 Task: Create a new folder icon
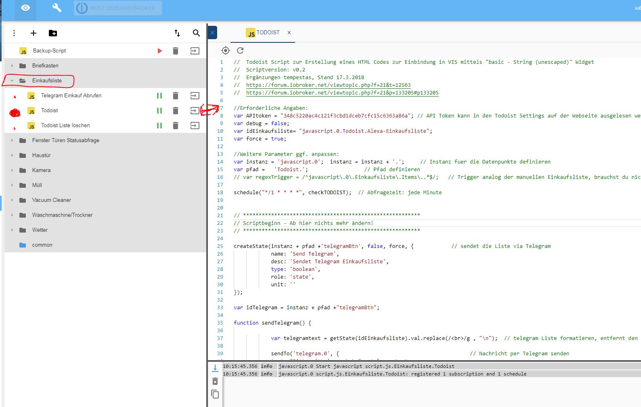(53, 33)
